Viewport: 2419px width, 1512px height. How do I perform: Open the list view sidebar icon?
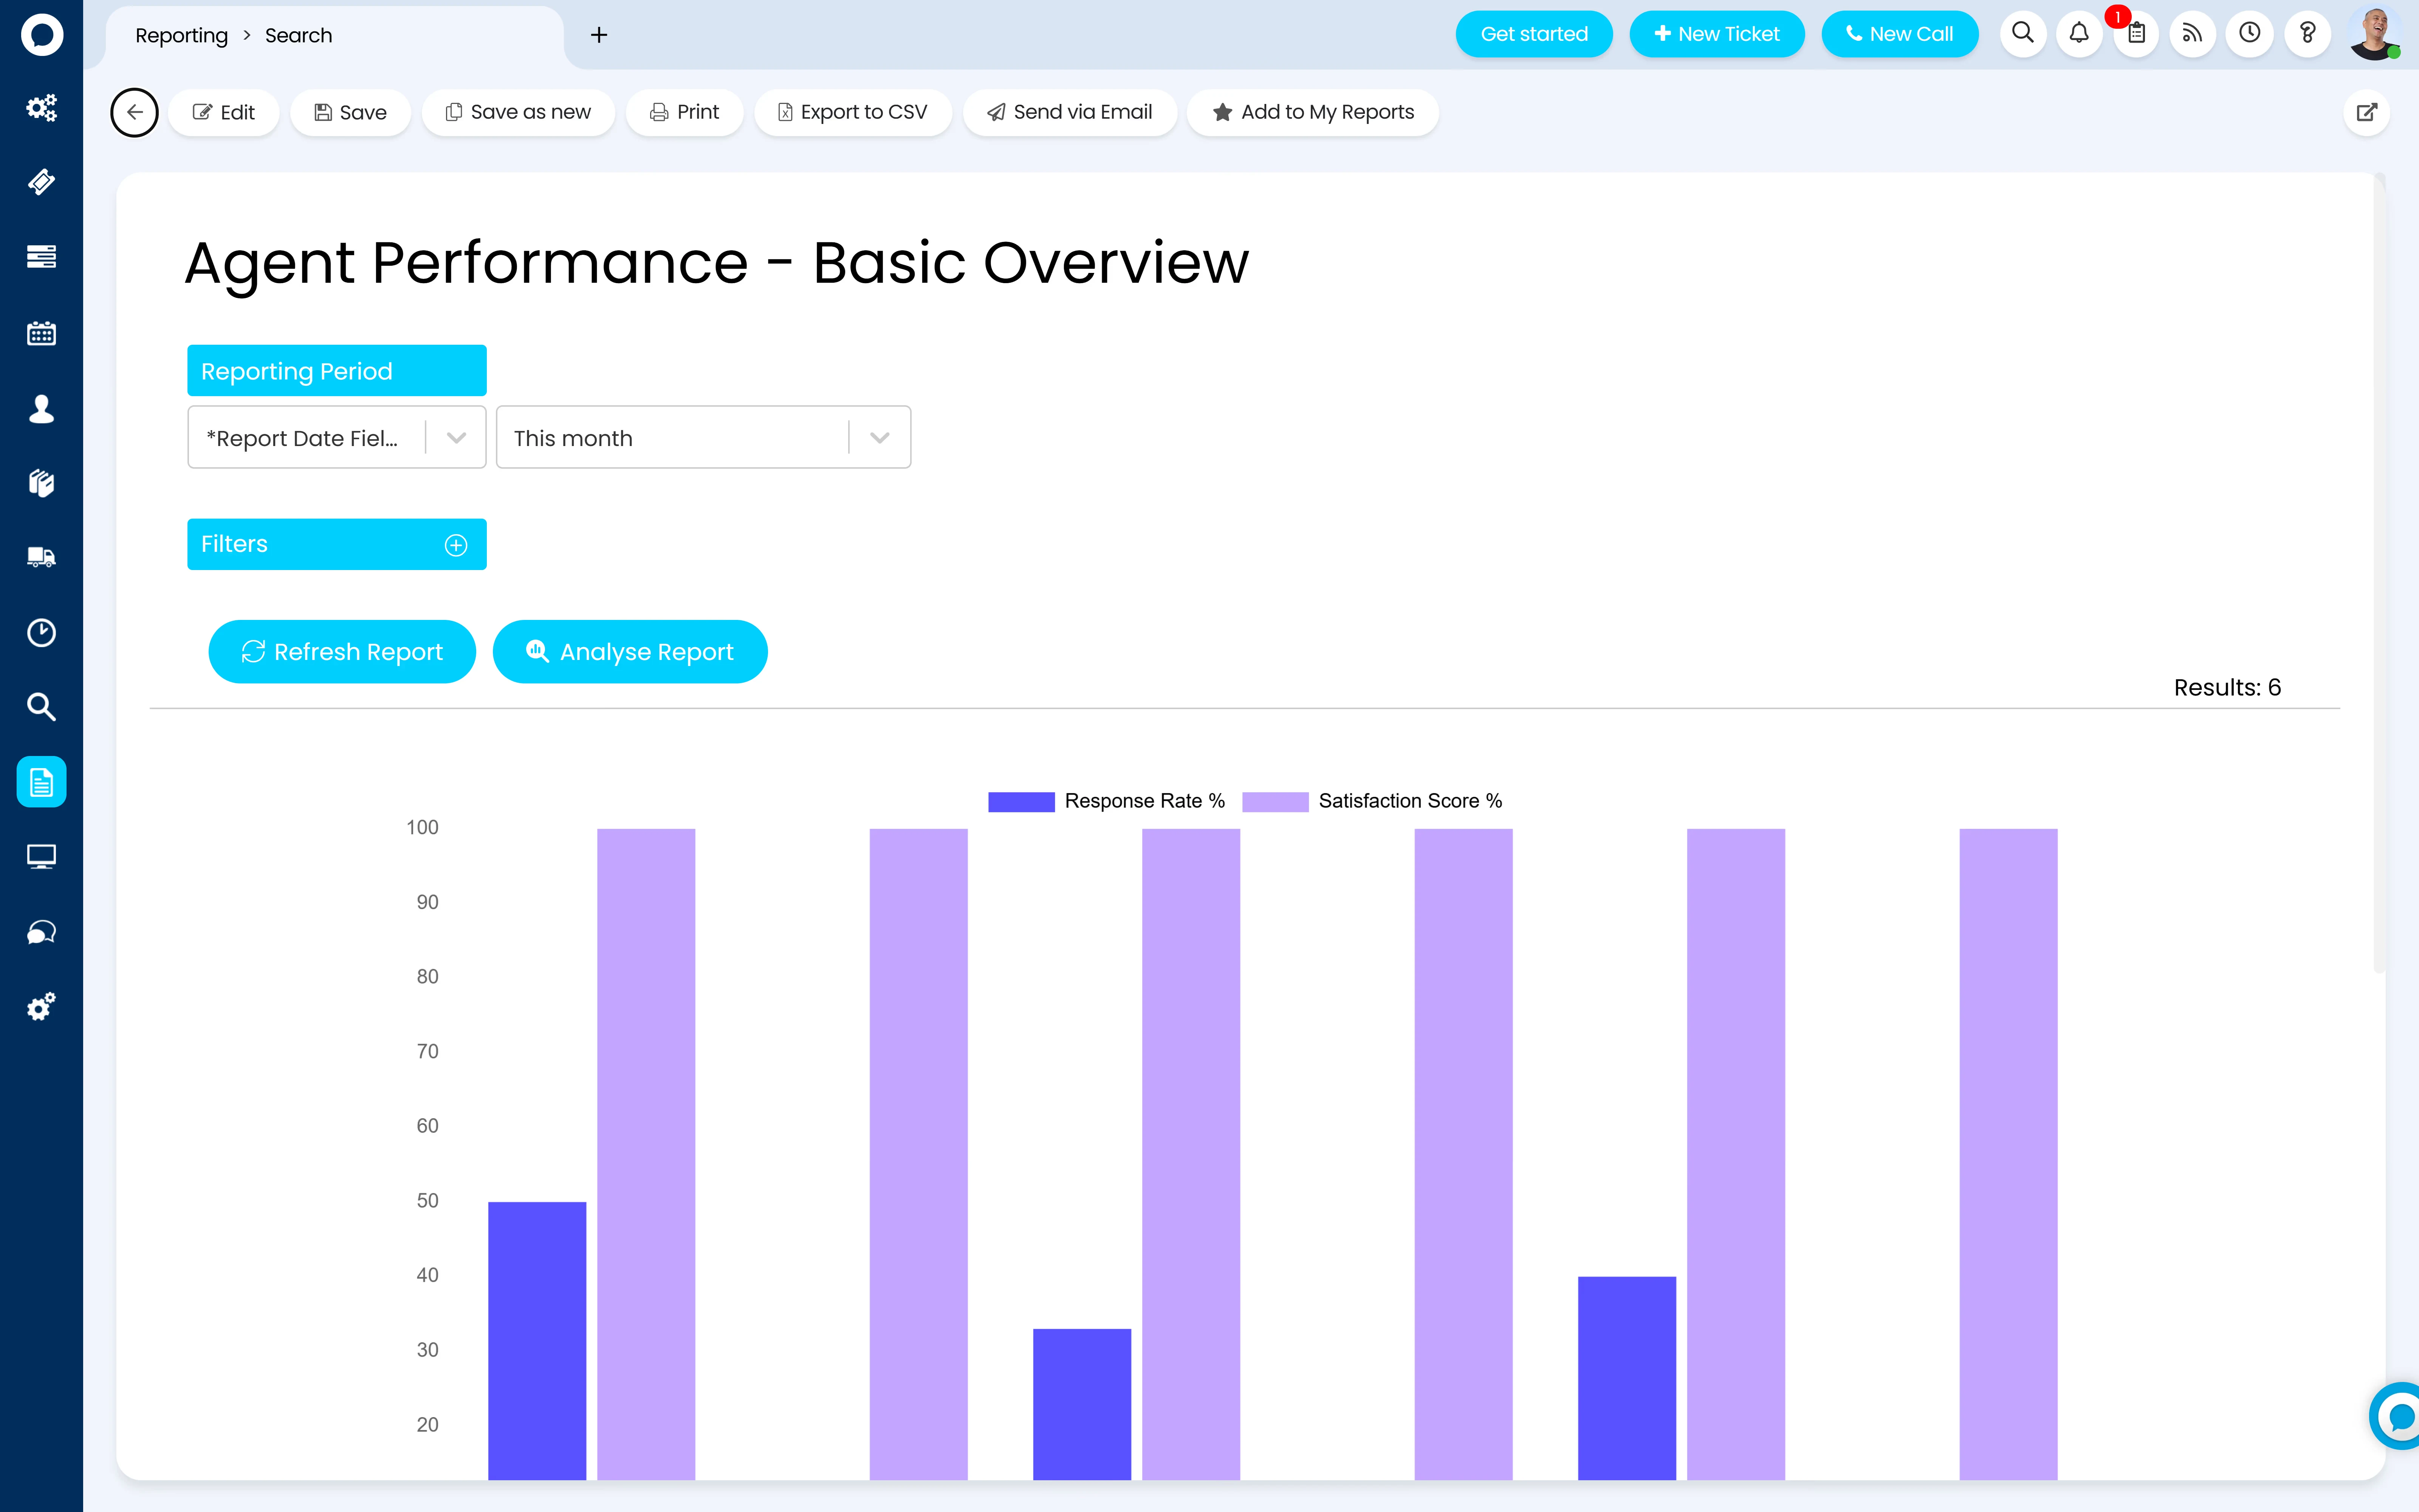[x=41, y=257]
